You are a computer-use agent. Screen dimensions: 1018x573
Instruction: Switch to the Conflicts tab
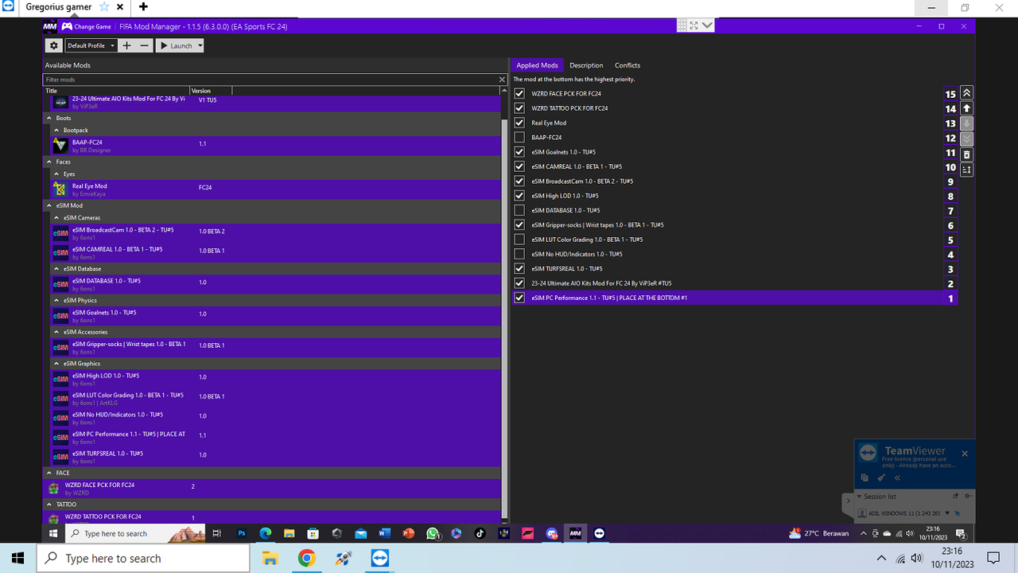[627, 64]
